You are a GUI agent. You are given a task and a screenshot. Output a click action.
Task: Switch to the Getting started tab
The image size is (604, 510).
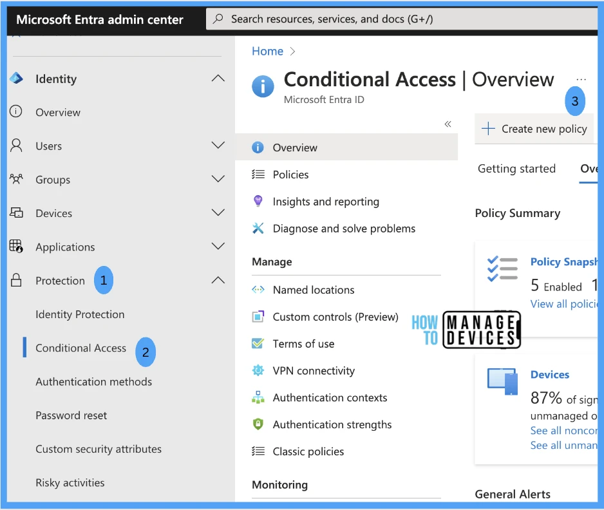tap(516, 168)
